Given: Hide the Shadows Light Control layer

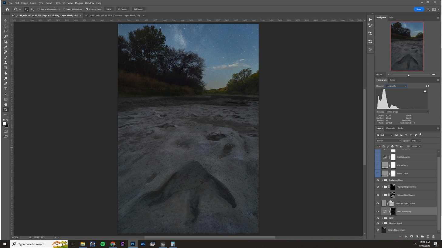Looking at the screenshot, I should 378,203.
